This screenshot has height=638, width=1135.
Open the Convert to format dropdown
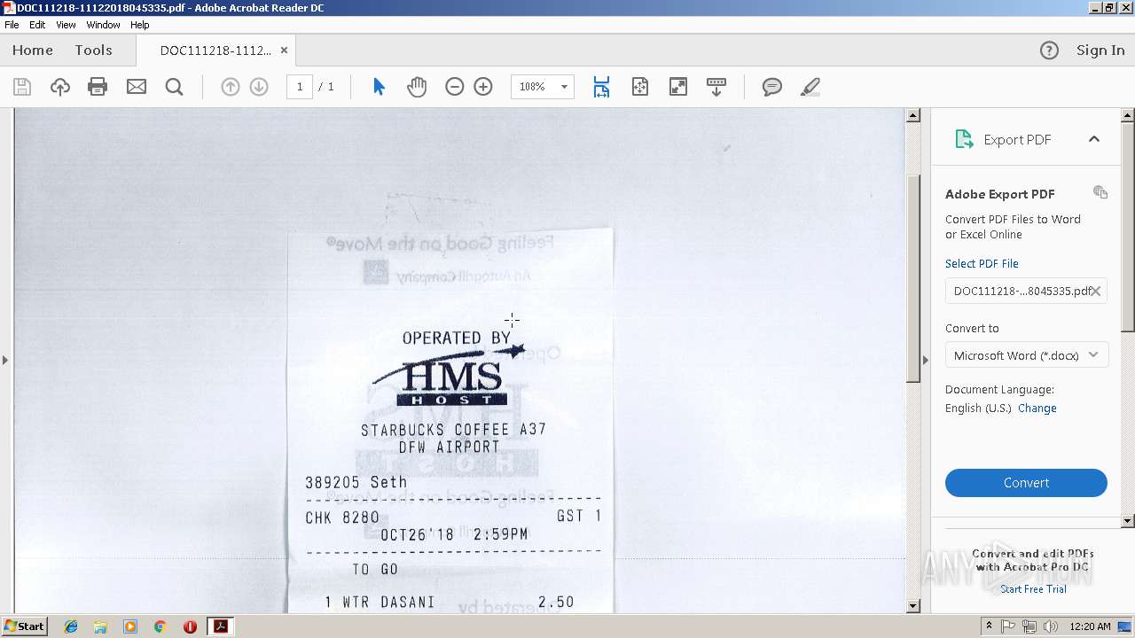click(1026, 355)
